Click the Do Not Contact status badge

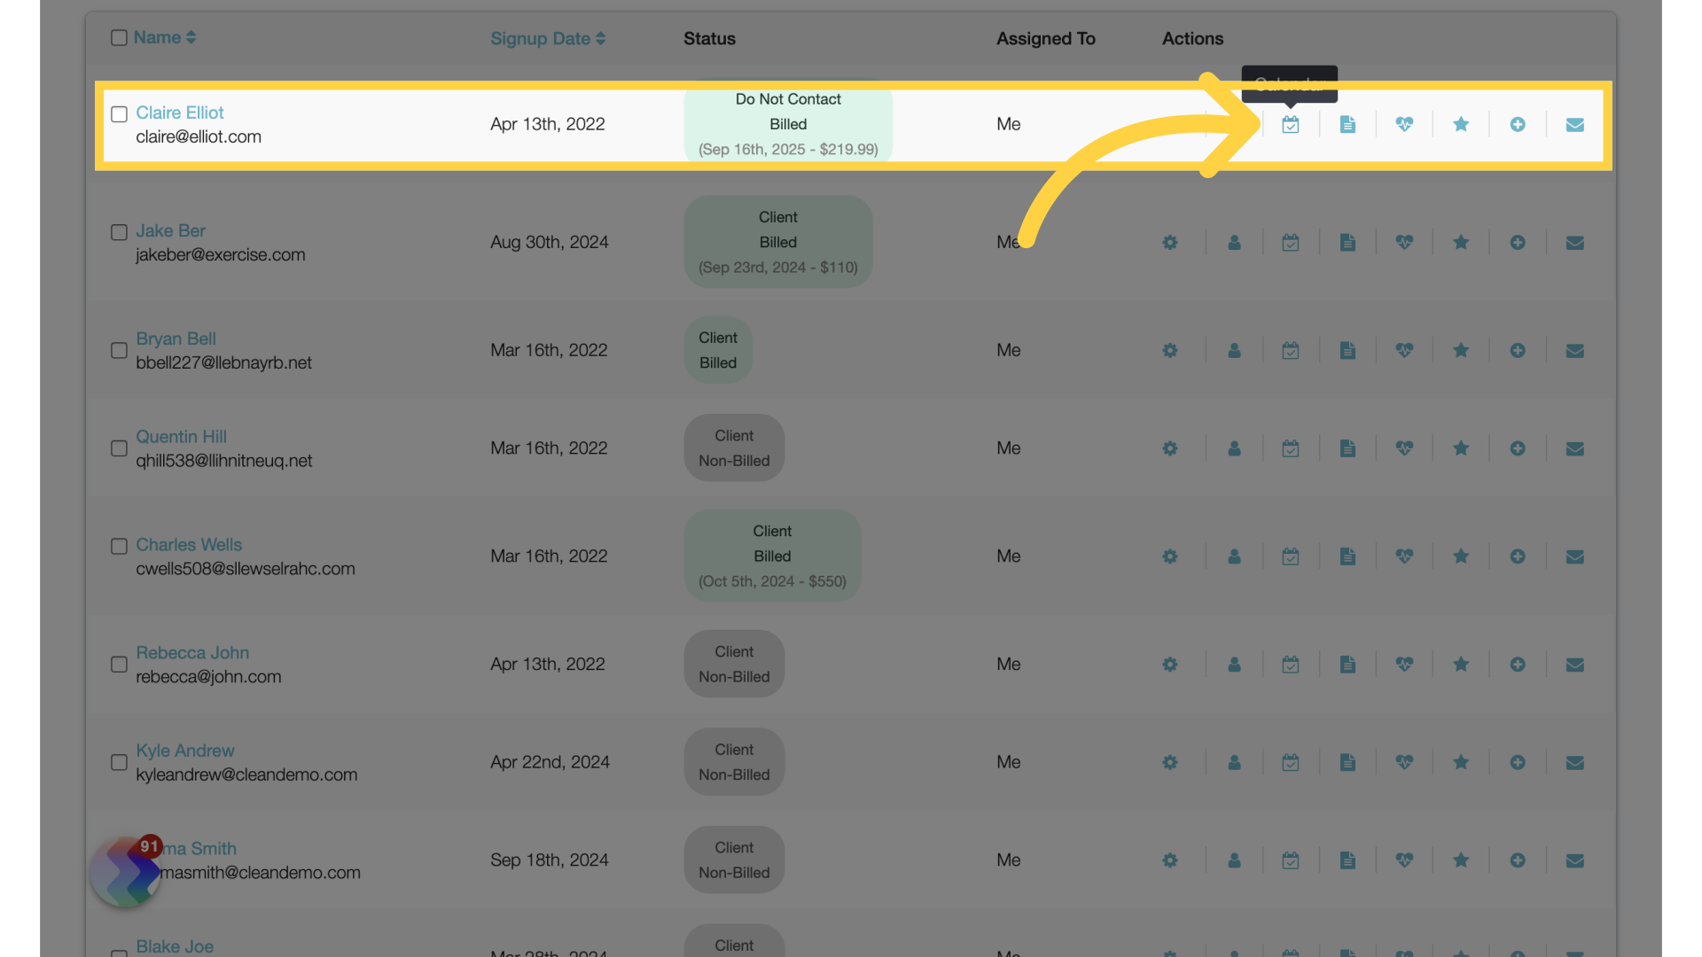[787, 124]
